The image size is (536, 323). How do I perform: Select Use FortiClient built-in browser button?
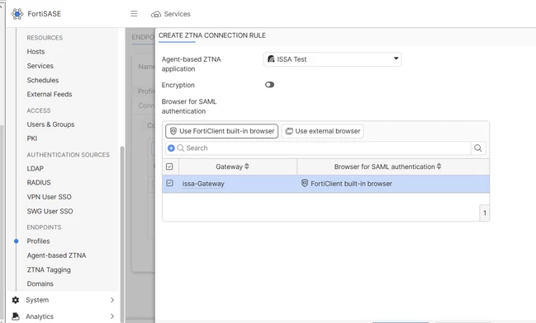[222, 131]
